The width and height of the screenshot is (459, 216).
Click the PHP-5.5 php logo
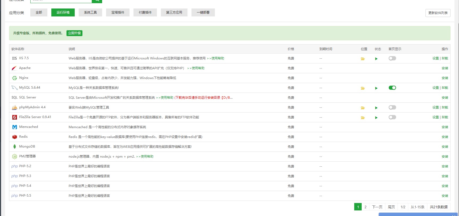(x=15, y=196)
